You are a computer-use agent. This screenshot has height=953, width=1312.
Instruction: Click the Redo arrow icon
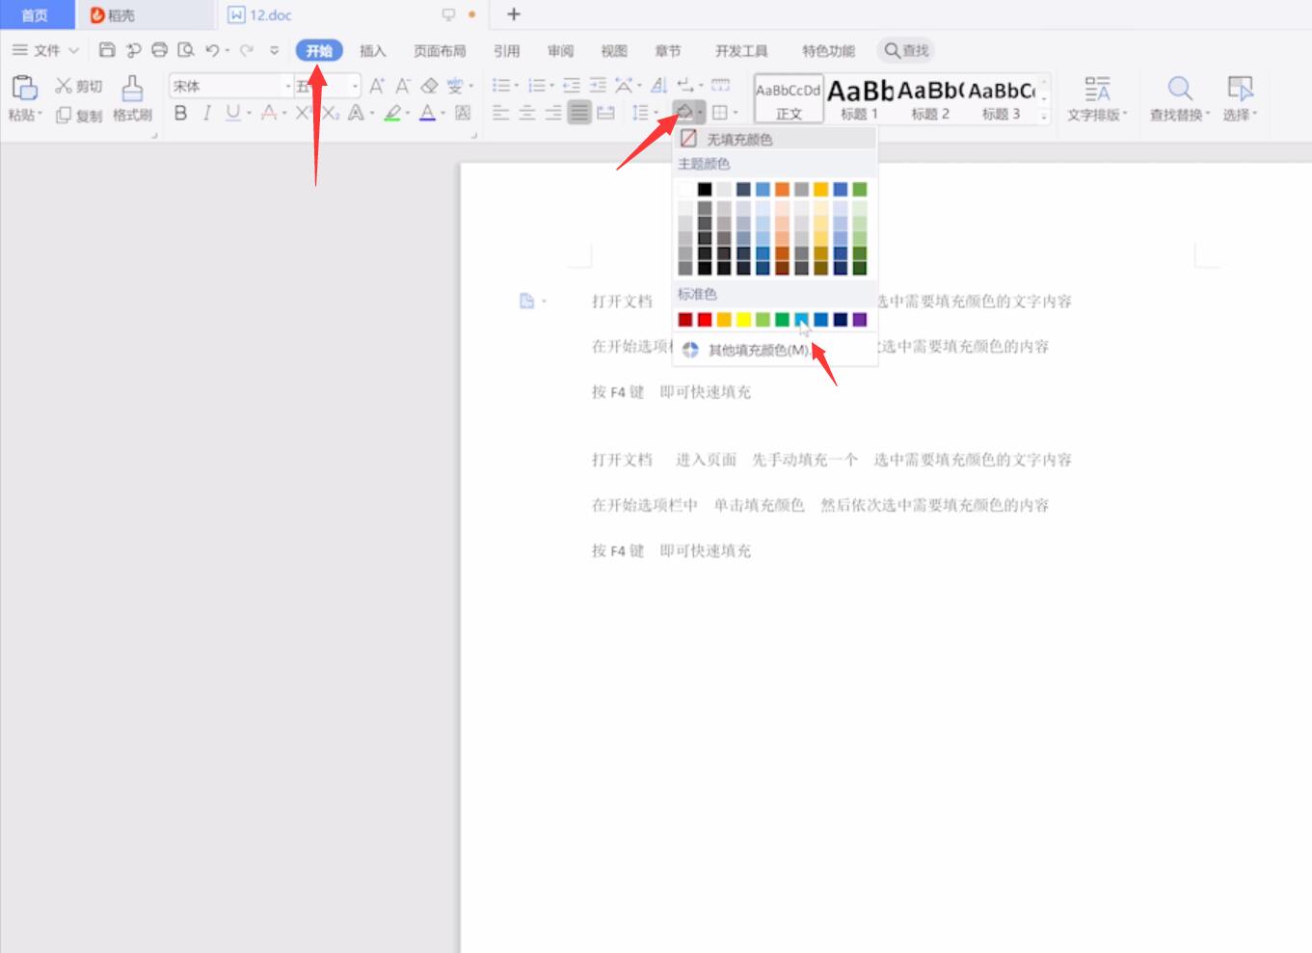pyautogui.click(x=247, y=50)
